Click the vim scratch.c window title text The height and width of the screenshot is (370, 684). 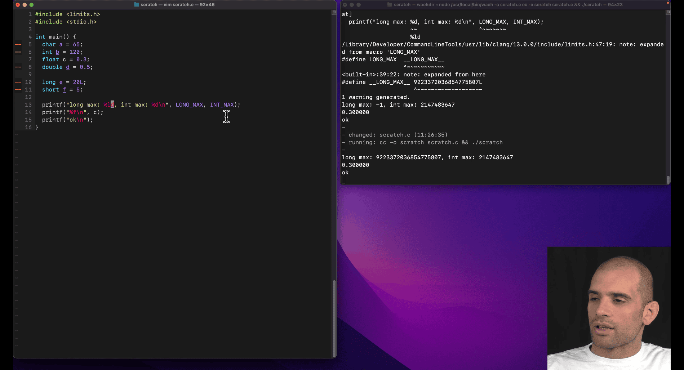(177, 5)
